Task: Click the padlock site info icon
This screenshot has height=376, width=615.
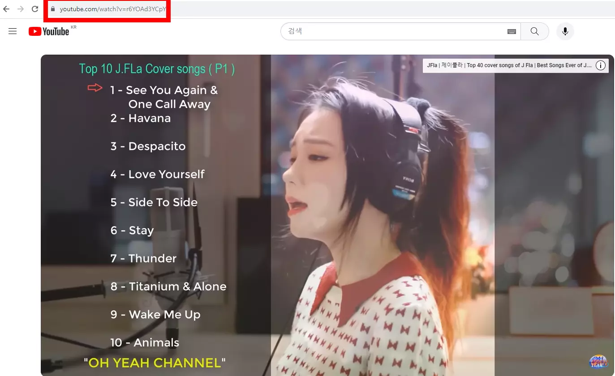Action: point(52,9)
